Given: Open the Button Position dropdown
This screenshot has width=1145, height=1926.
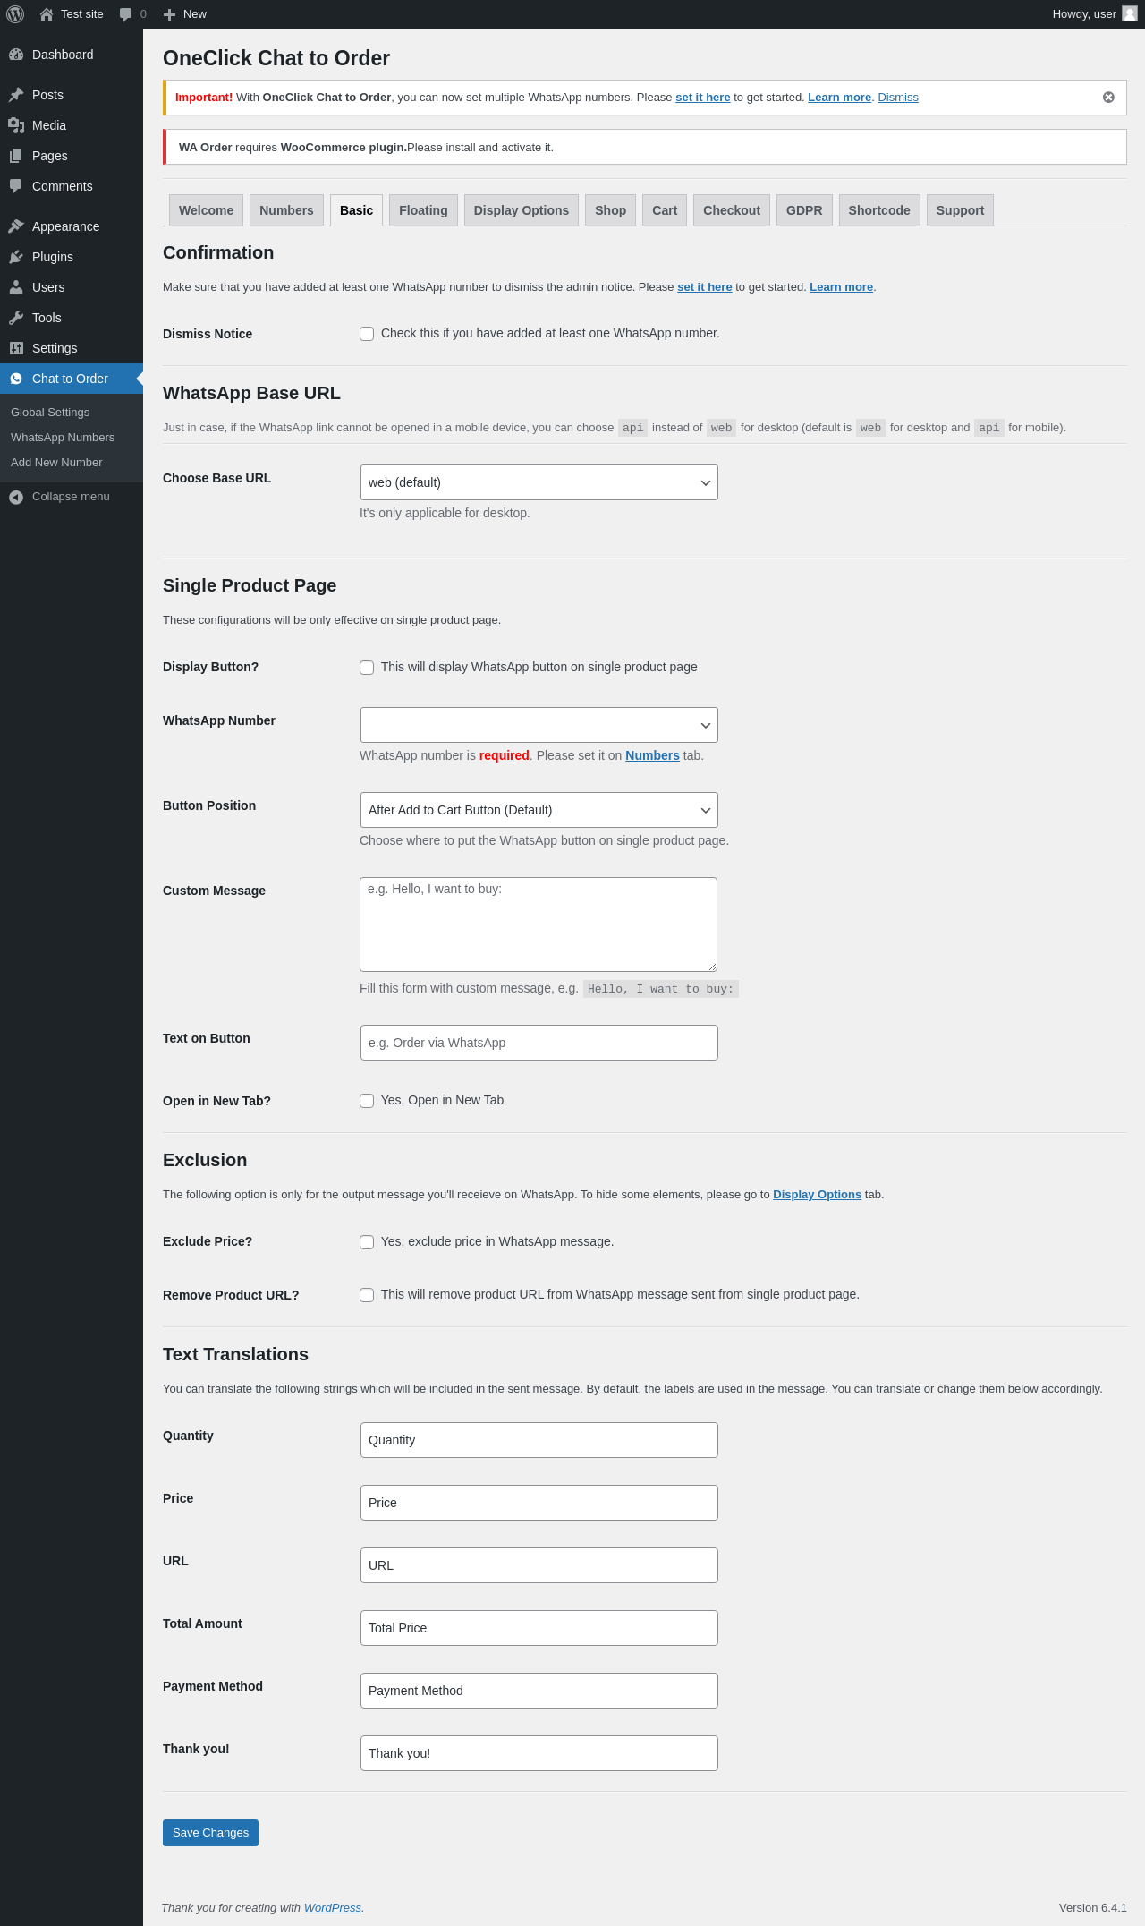Looking at the screenshot, I should [539, 810].
